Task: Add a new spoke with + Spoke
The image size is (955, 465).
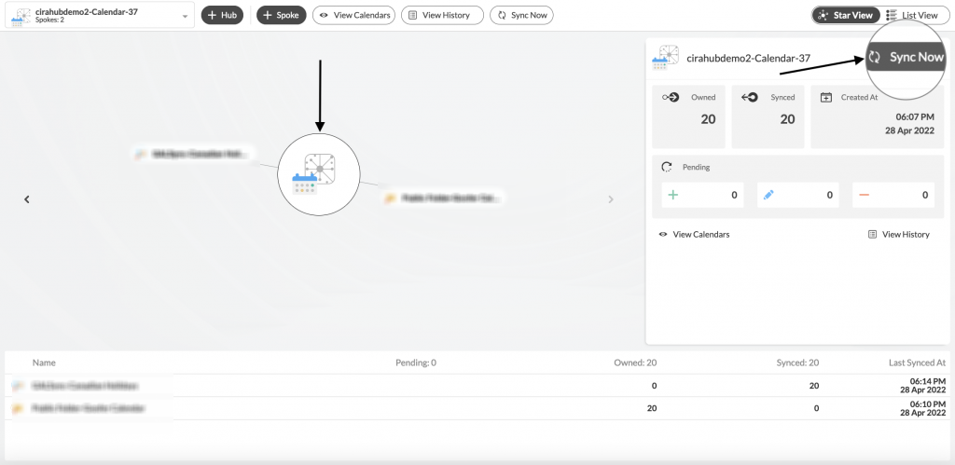Action: coord(281,15)
